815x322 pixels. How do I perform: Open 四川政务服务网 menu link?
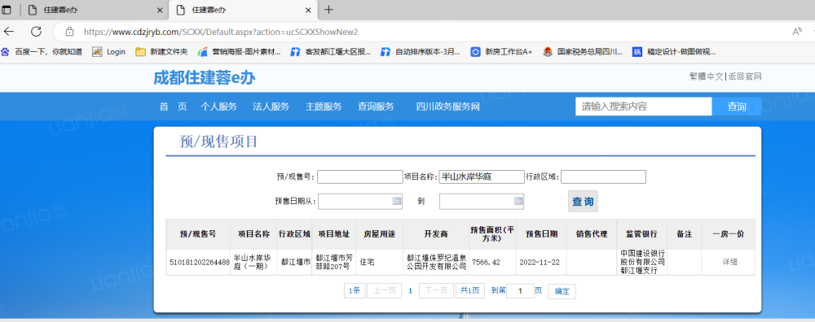(447, 107)
